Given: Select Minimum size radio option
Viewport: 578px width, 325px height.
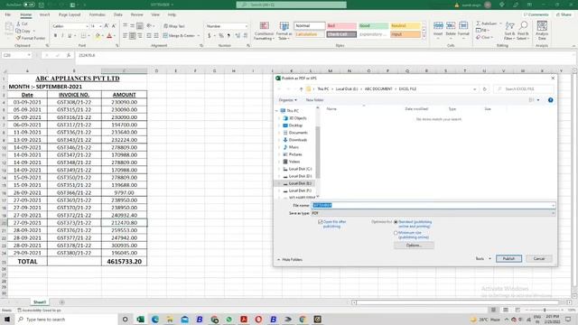Looking at the screenshot, I should [396, 233].
